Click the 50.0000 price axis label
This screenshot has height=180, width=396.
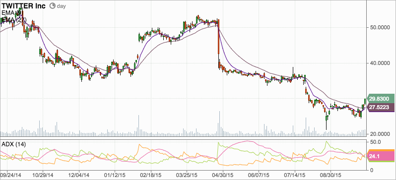[x=379, y=28]
